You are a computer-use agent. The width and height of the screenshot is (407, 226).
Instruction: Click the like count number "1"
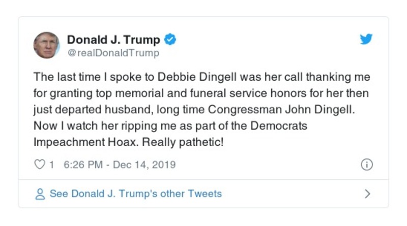click(51, 165)
